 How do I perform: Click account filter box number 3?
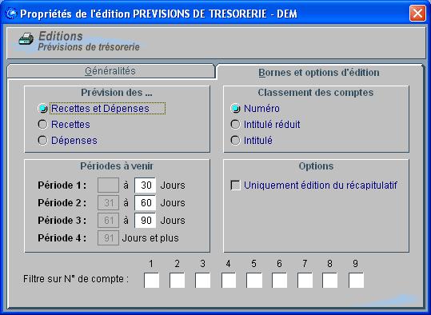coord(203,281)
